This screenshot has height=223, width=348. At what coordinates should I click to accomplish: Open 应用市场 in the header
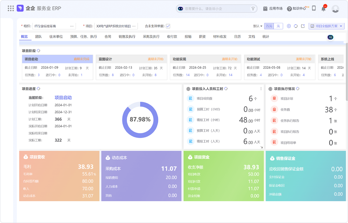click(273, 9)
